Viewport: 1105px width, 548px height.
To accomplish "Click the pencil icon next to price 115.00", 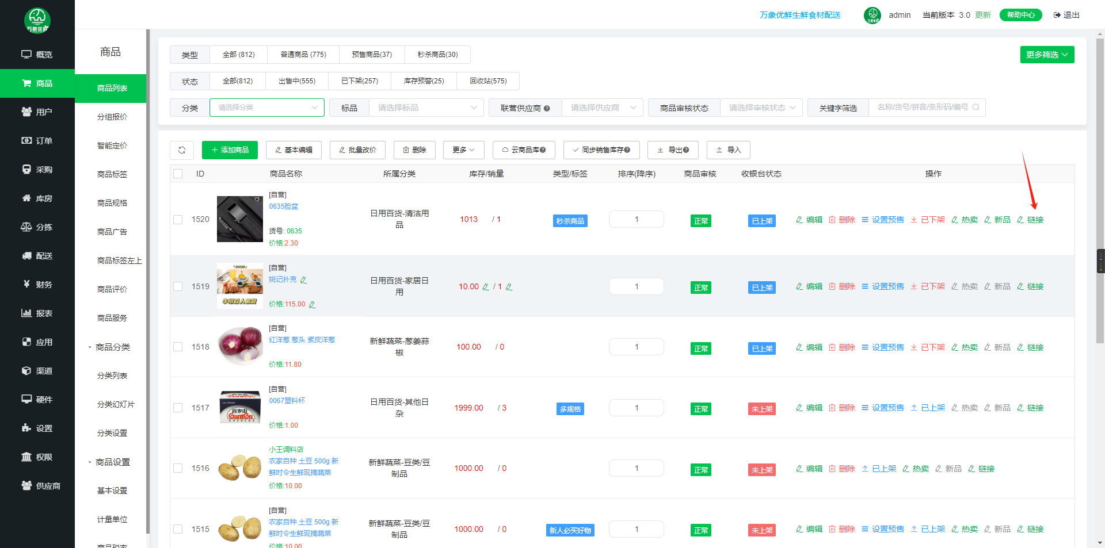I will coord(313,305).
